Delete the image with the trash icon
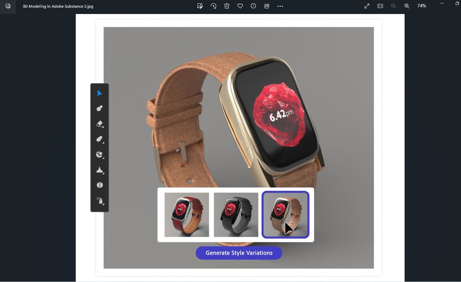Image resolution: width=461 pixels, height=282 pixels. point(227,6)
